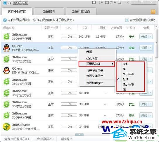Image resolution: width=159 pixels, height=142 pixels.
Task: Open dropdown arrow beside 关闭 for 38.5MB 360se.exe
Action: click(151, 104)
